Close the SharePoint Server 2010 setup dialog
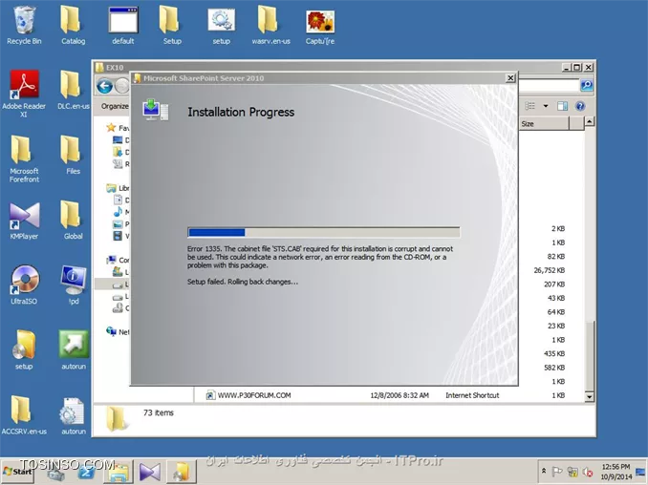Viewport: 648px width, 485px height. tap(510, 77)
